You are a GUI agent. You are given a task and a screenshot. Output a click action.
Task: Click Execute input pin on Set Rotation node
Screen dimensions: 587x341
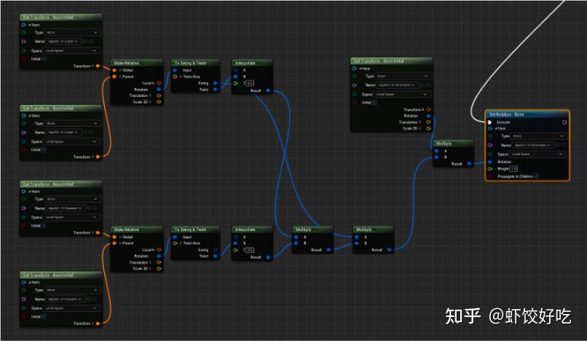click(x=489, y=122)
